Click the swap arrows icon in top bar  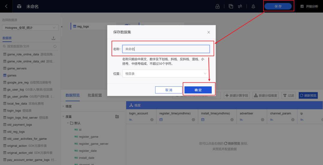(x=240, y=6)
